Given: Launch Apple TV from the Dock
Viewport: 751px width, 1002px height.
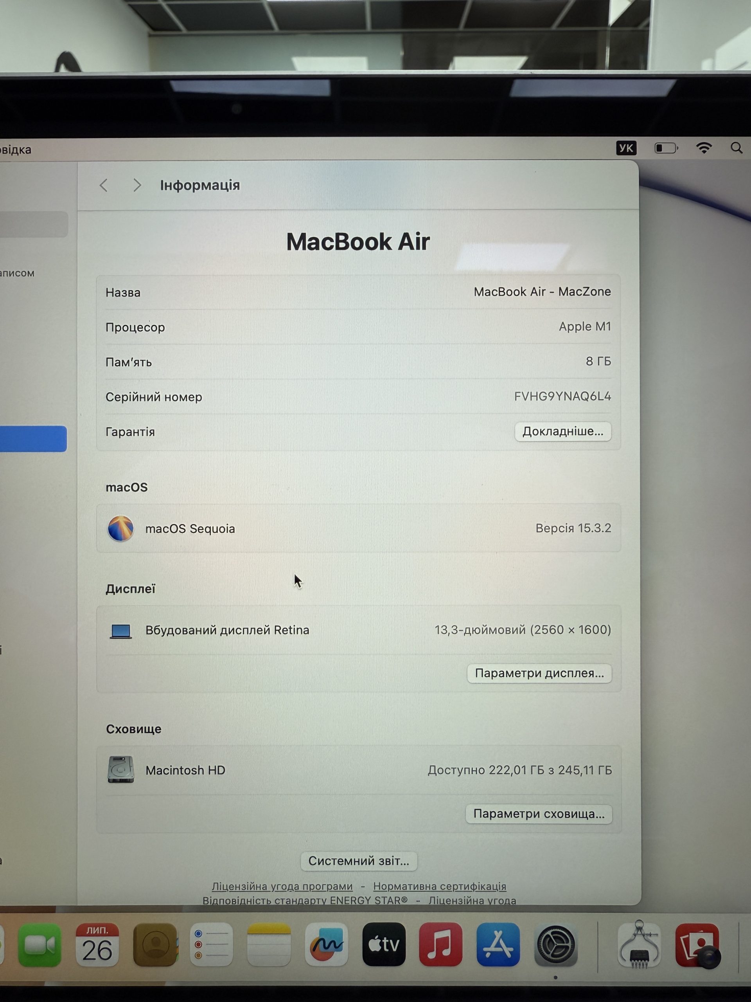Looking at the screenshot, I should pos(384,944).
